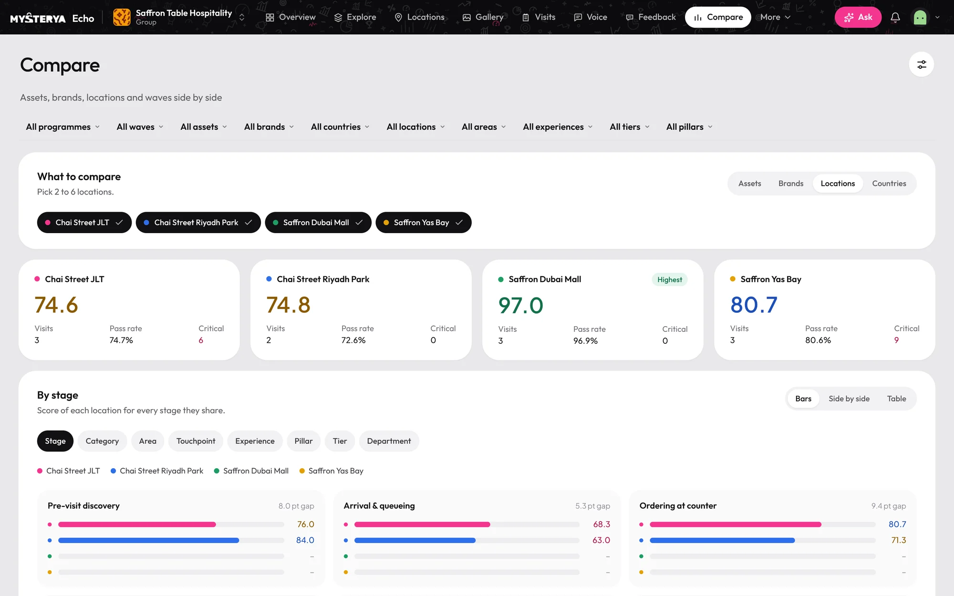Group scores by Pillar
Viewport: 954px width, 596px height.
pos(303,441)
